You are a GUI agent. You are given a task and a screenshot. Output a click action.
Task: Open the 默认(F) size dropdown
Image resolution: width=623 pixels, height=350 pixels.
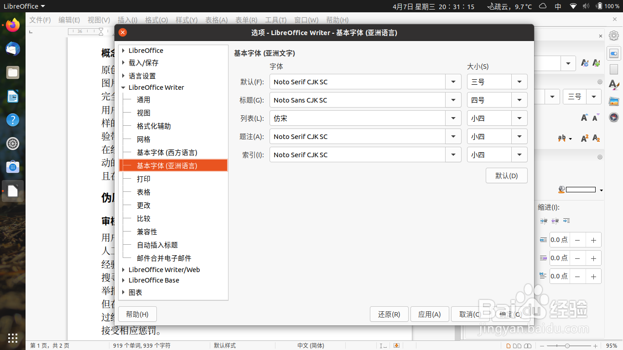click(519, 82)
